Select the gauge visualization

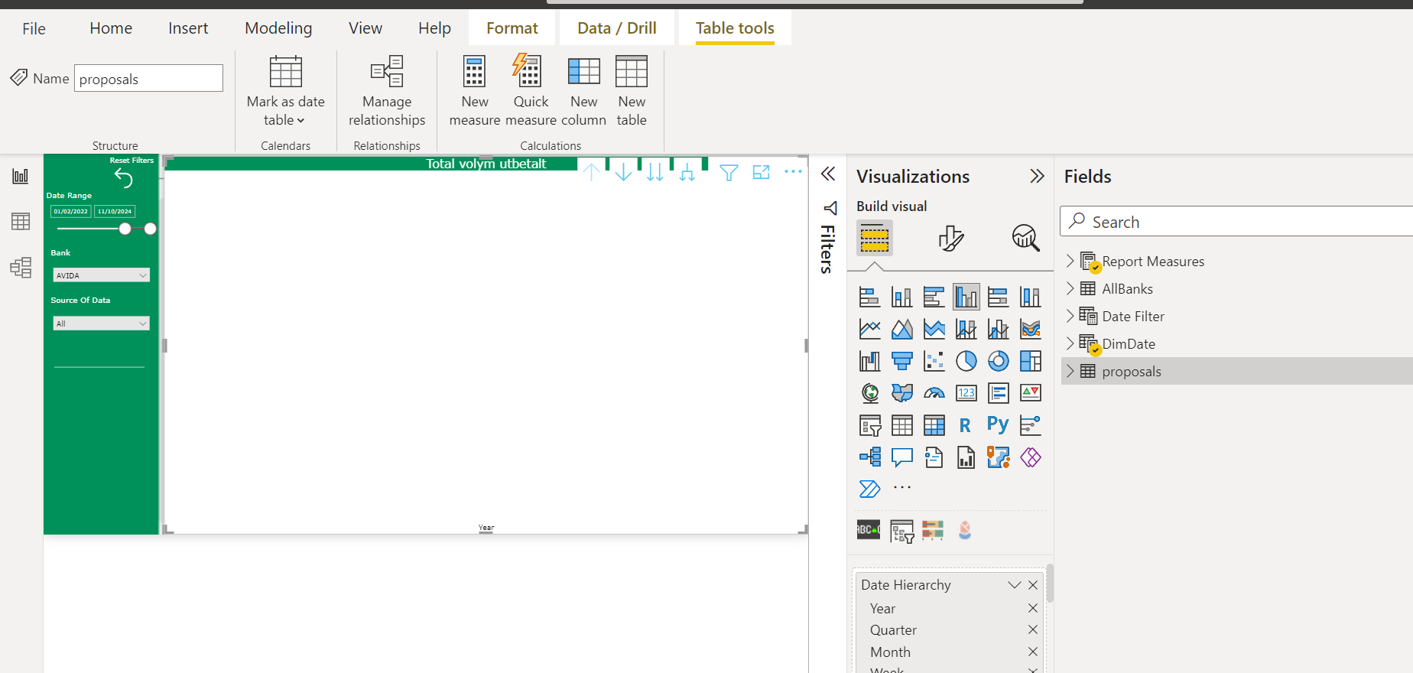click(x=934, y=393)
